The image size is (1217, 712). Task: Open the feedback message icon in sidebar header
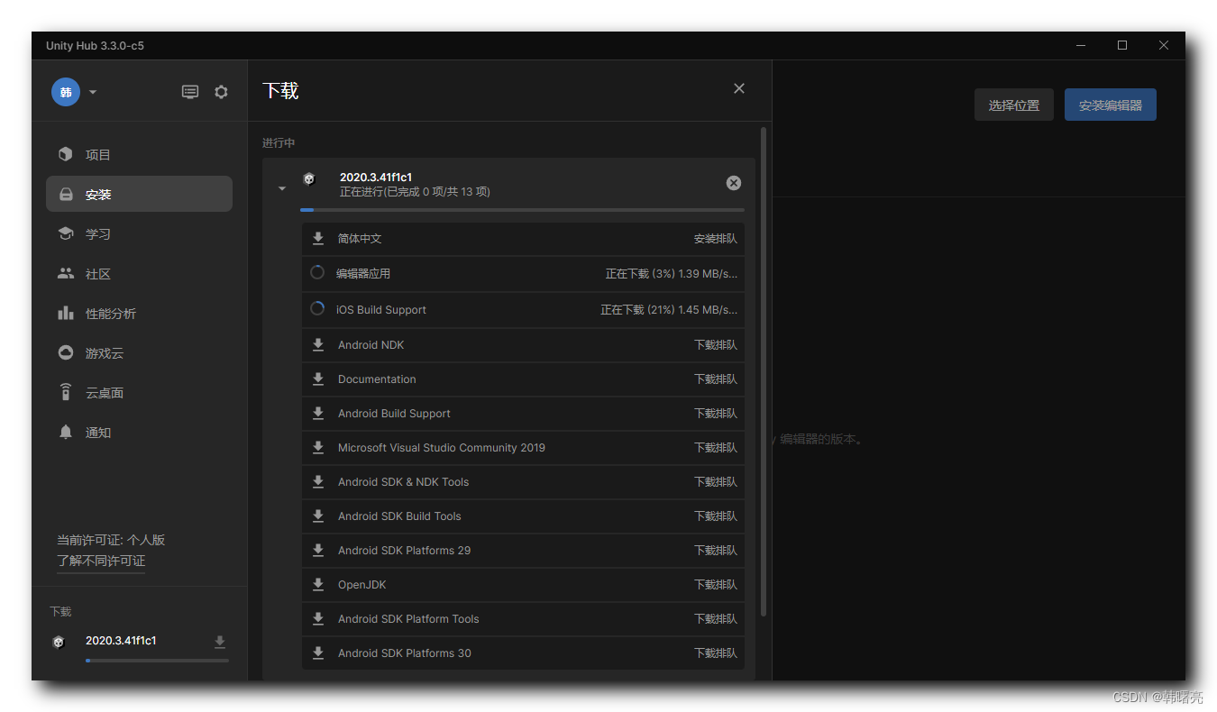190,92
